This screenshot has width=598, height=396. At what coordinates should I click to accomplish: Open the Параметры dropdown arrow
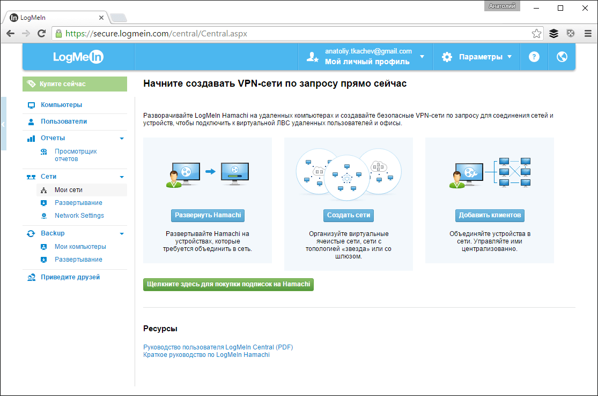(x=510, y=57)
